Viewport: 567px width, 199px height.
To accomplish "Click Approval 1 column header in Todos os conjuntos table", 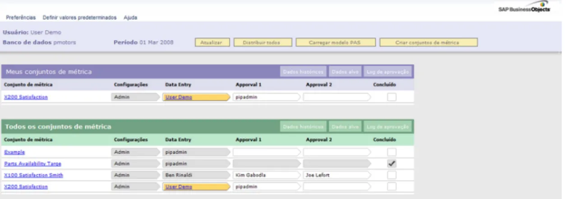I will tap(249, 140).
